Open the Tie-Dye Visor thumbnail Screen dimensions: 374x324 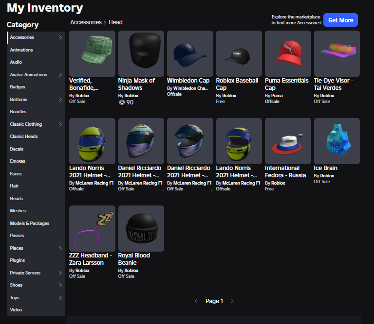click(x=337, y=53)
